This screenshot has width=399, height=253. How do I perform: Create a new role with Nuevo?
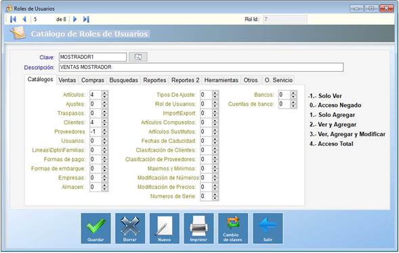[165, 229]
